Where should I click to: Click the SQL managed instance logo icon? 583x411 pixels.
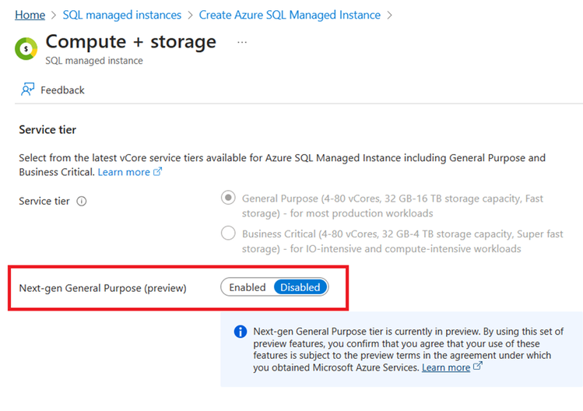tap(26, 48)
